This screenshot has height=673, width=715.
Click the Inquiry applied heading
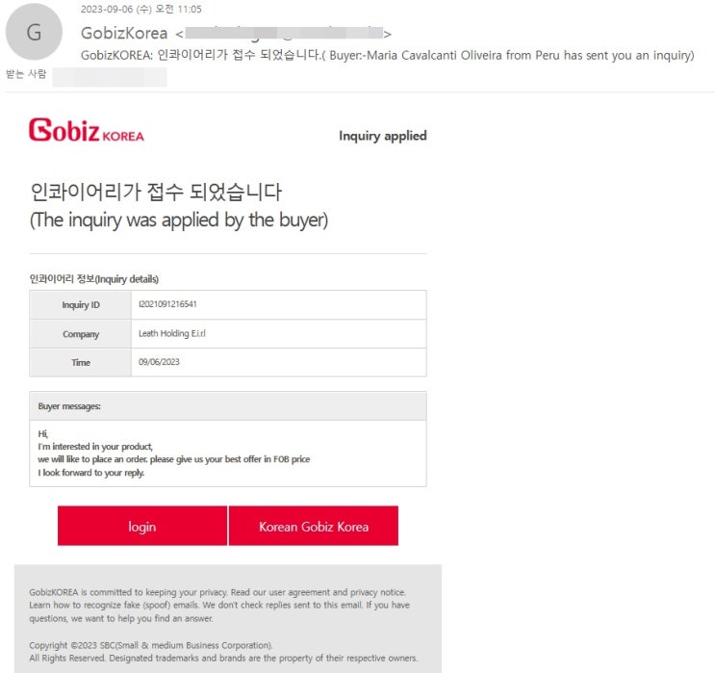pos(383,136)
